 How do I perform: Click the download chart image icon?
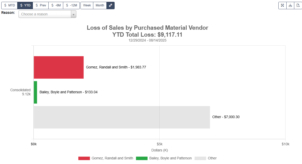pyautogui.click(x=290, y=5)
